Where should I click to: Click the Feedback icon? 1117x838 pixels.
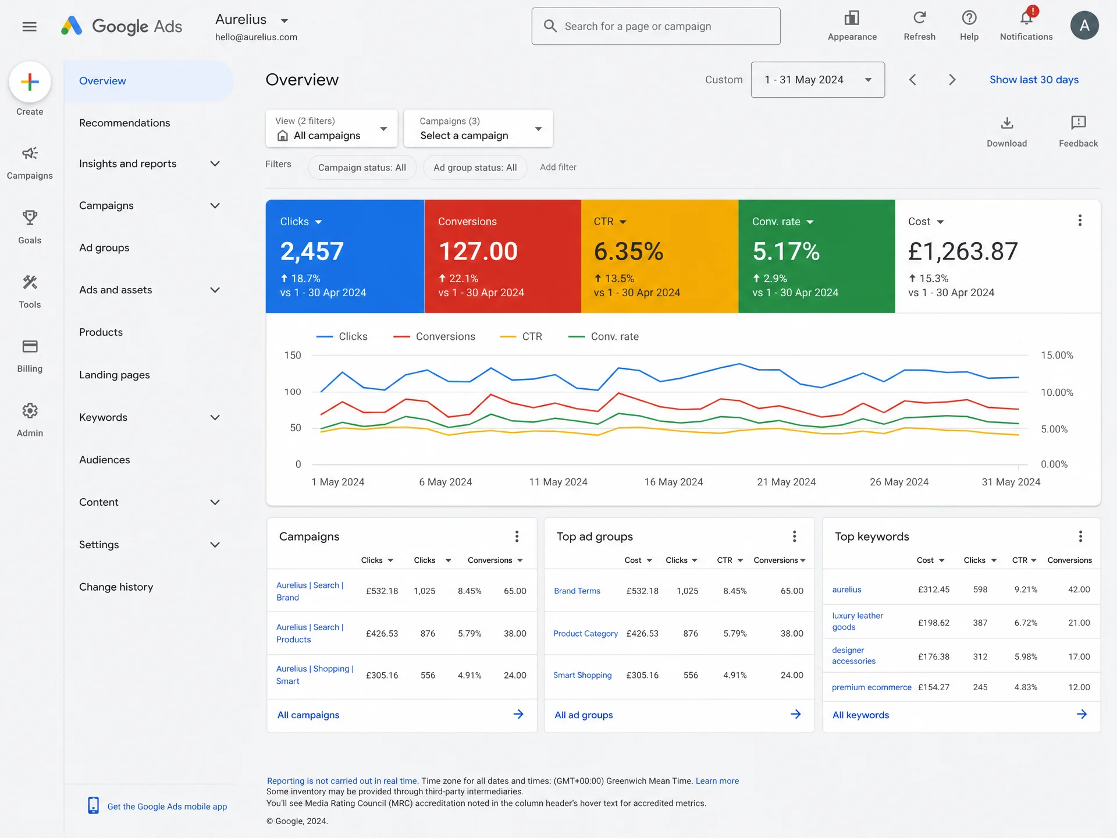(x=1079, y=123)
